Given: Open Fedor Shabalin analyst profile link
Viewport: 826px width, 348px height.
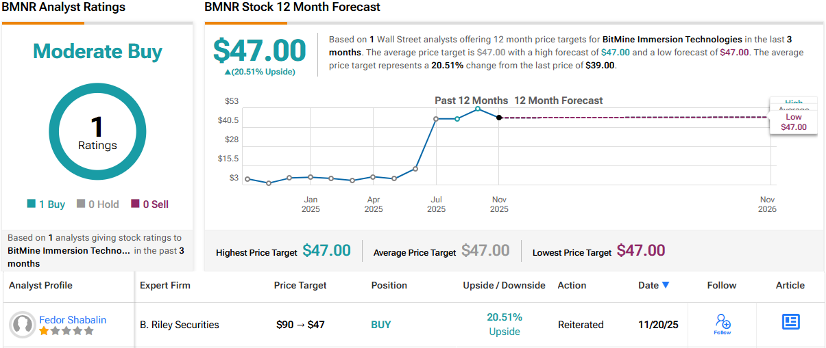Looking at the screenshot, I should [73, 319].
